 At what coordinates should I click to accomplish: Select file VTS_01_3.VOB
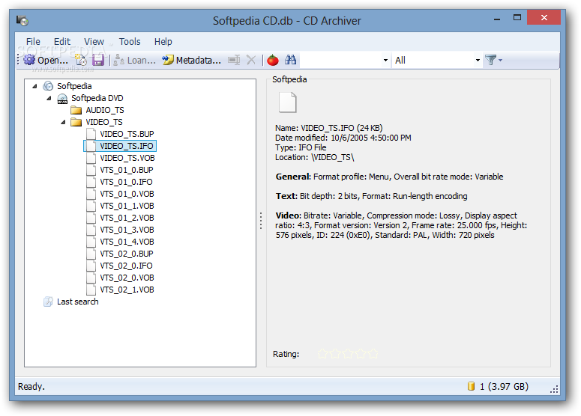[x=127, y=230]
